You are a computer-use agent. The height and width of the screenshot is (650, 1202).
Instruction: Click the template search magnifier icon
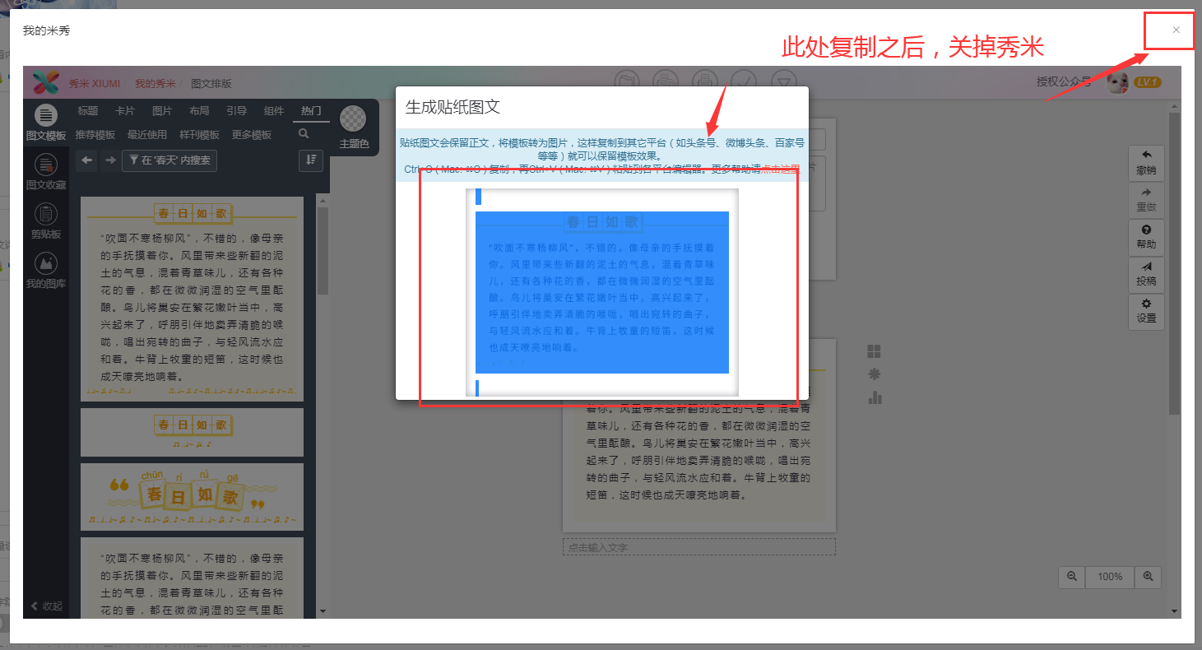click(x=304, y=134)
